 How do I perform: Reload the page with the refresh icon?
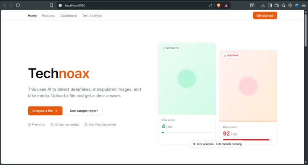[18, 5]
